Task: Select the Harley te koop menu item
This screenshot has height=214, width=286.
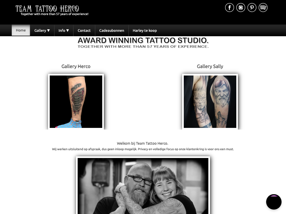Action: pyautogui.click(x=145, y=31)
